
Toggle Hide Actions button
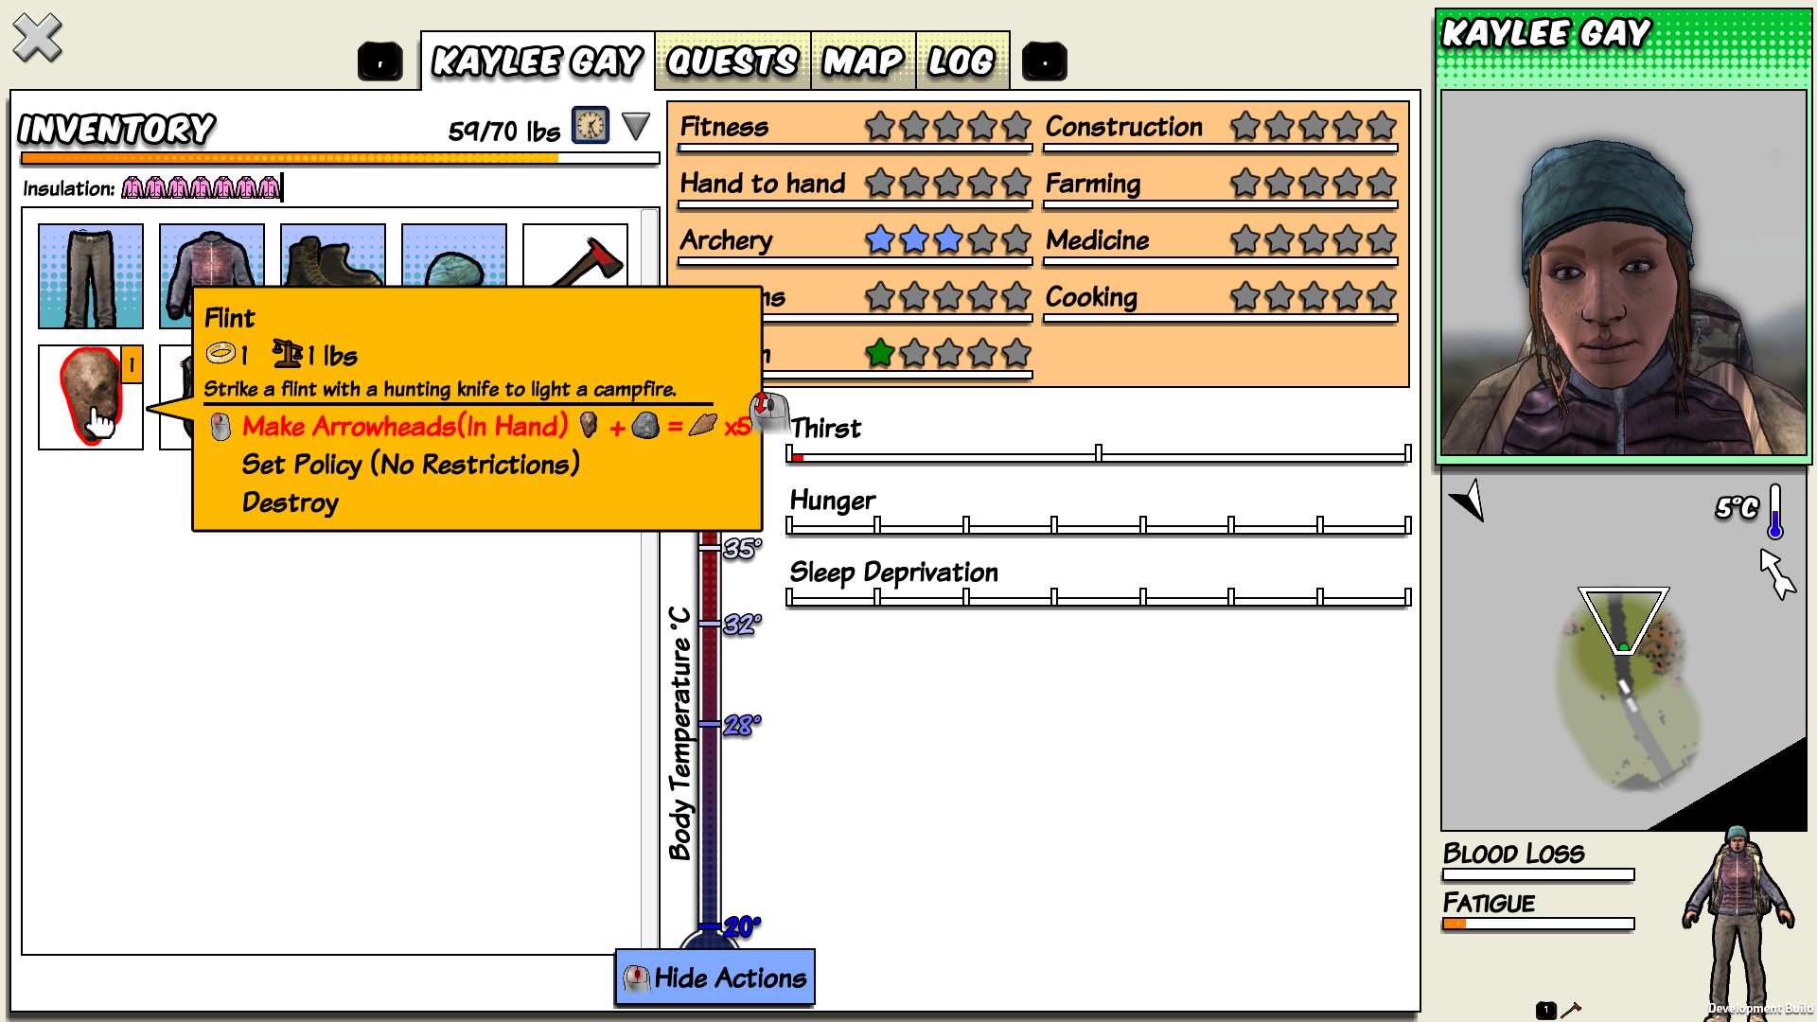pyautogui.click(x=714, y=978)
